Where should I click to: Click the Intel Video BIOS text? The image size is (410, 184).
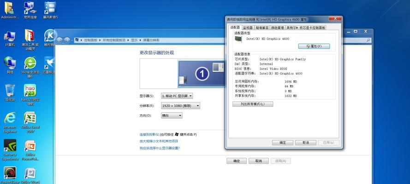(273, 69)
